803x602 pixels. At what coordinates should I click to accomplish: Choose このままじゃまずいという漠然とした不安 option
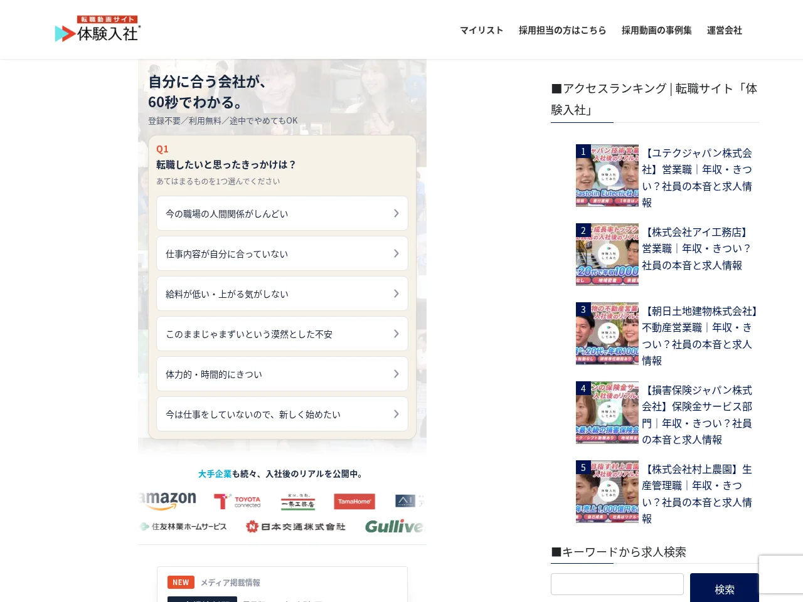click(282, 334)
